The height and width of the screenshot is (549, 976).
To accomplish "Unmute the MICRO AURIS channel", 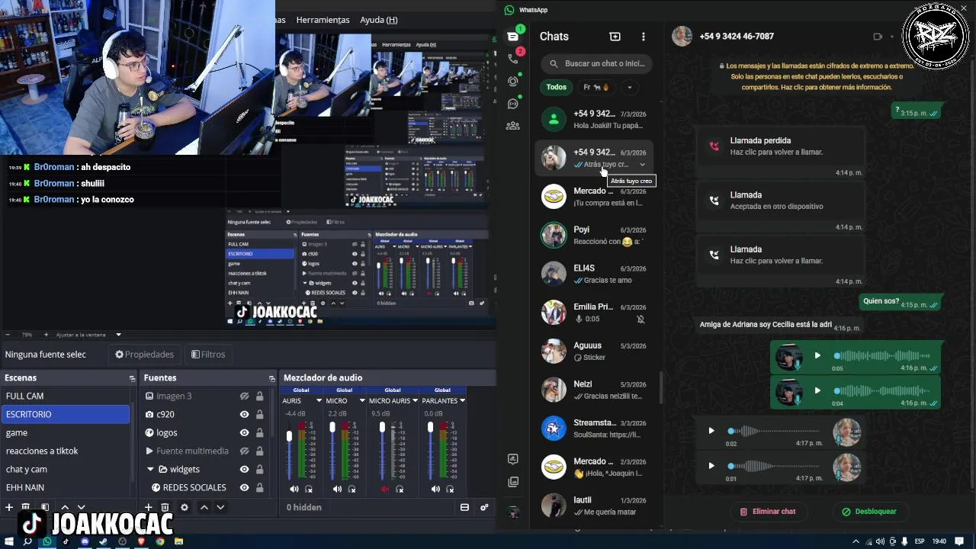I will pos(385,489).
